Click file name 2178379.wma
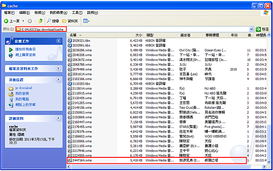 (x=82, y=131)
